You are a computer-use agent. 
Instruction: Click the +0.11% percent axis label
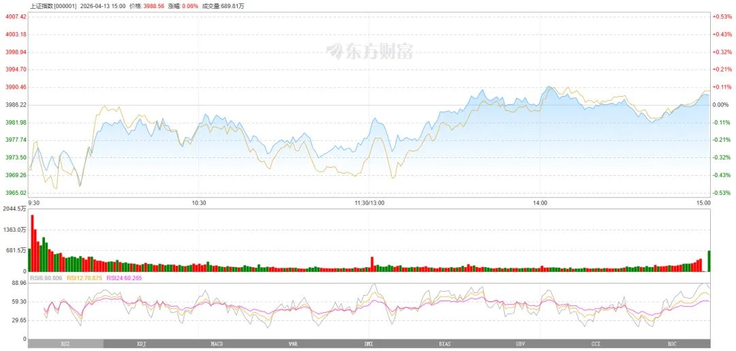722,87
